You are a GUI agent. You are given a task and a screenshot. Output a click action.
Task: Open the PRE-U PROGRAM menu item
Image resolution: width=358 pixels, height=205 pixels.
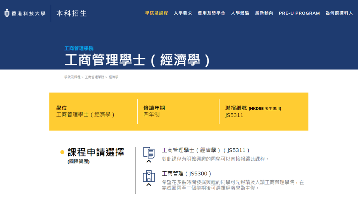click(298, 13)
